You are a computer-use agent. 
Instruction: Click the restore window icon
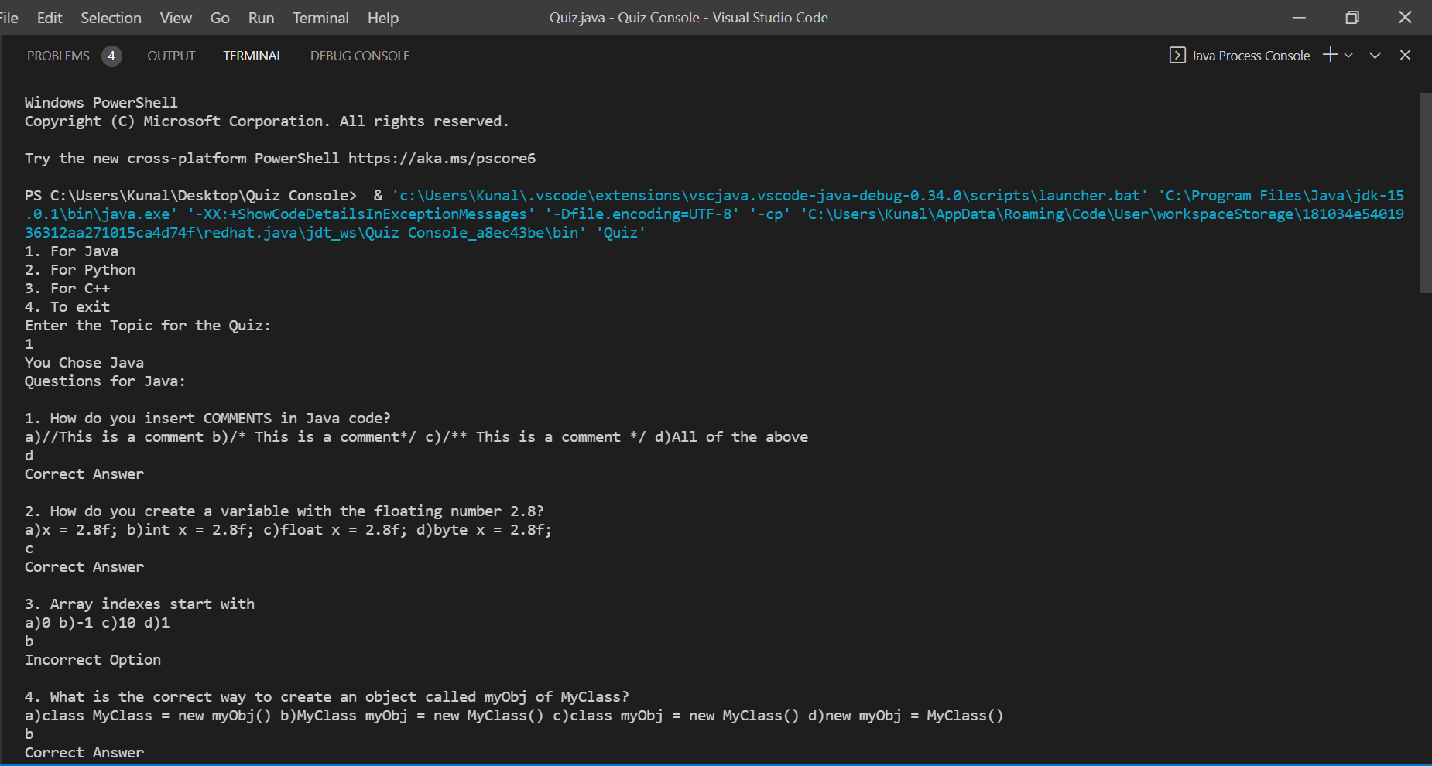pos(1351,17)
